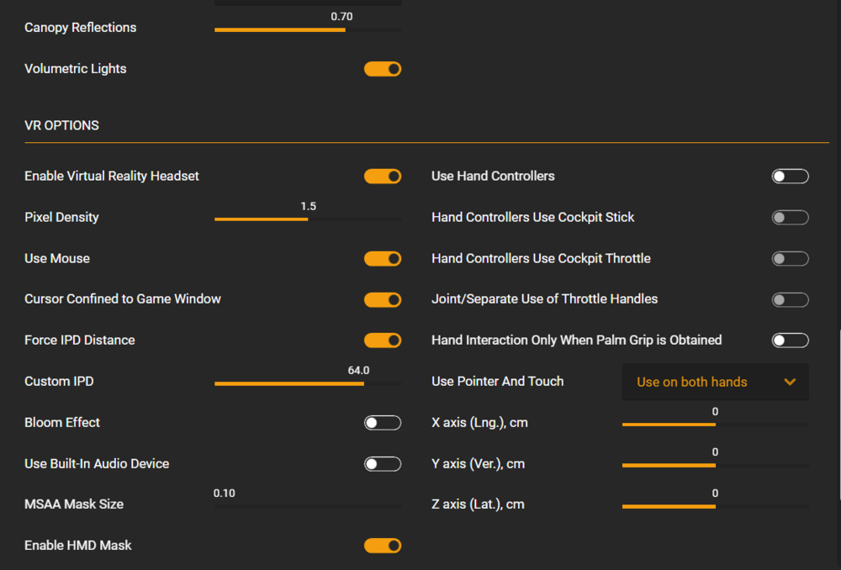Turn off the Volumetric Lights toggle
Viewport: 841px width, 570px height.
[383, 69]
